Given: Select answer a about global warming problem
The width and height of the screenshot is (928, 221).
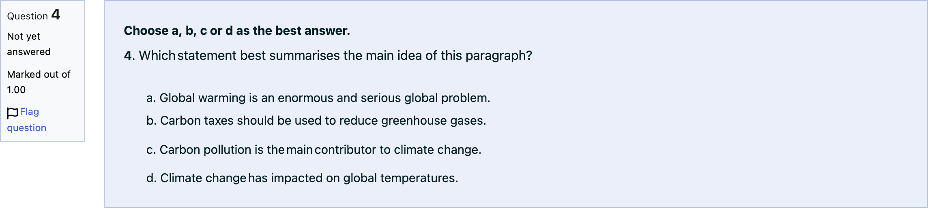Looking at the screenshot, I should (x=318, y=98).
